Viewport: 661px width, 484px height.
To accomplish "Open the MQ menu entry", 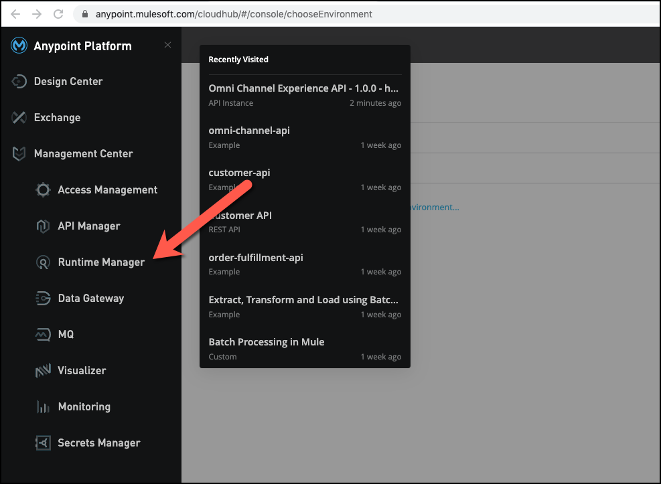I will (x=66, y=335).
